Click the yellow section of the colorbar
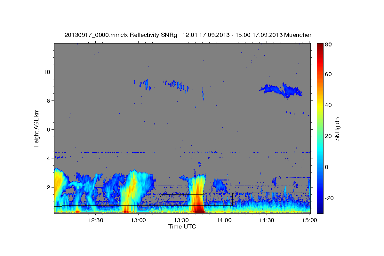 [320, 106]
